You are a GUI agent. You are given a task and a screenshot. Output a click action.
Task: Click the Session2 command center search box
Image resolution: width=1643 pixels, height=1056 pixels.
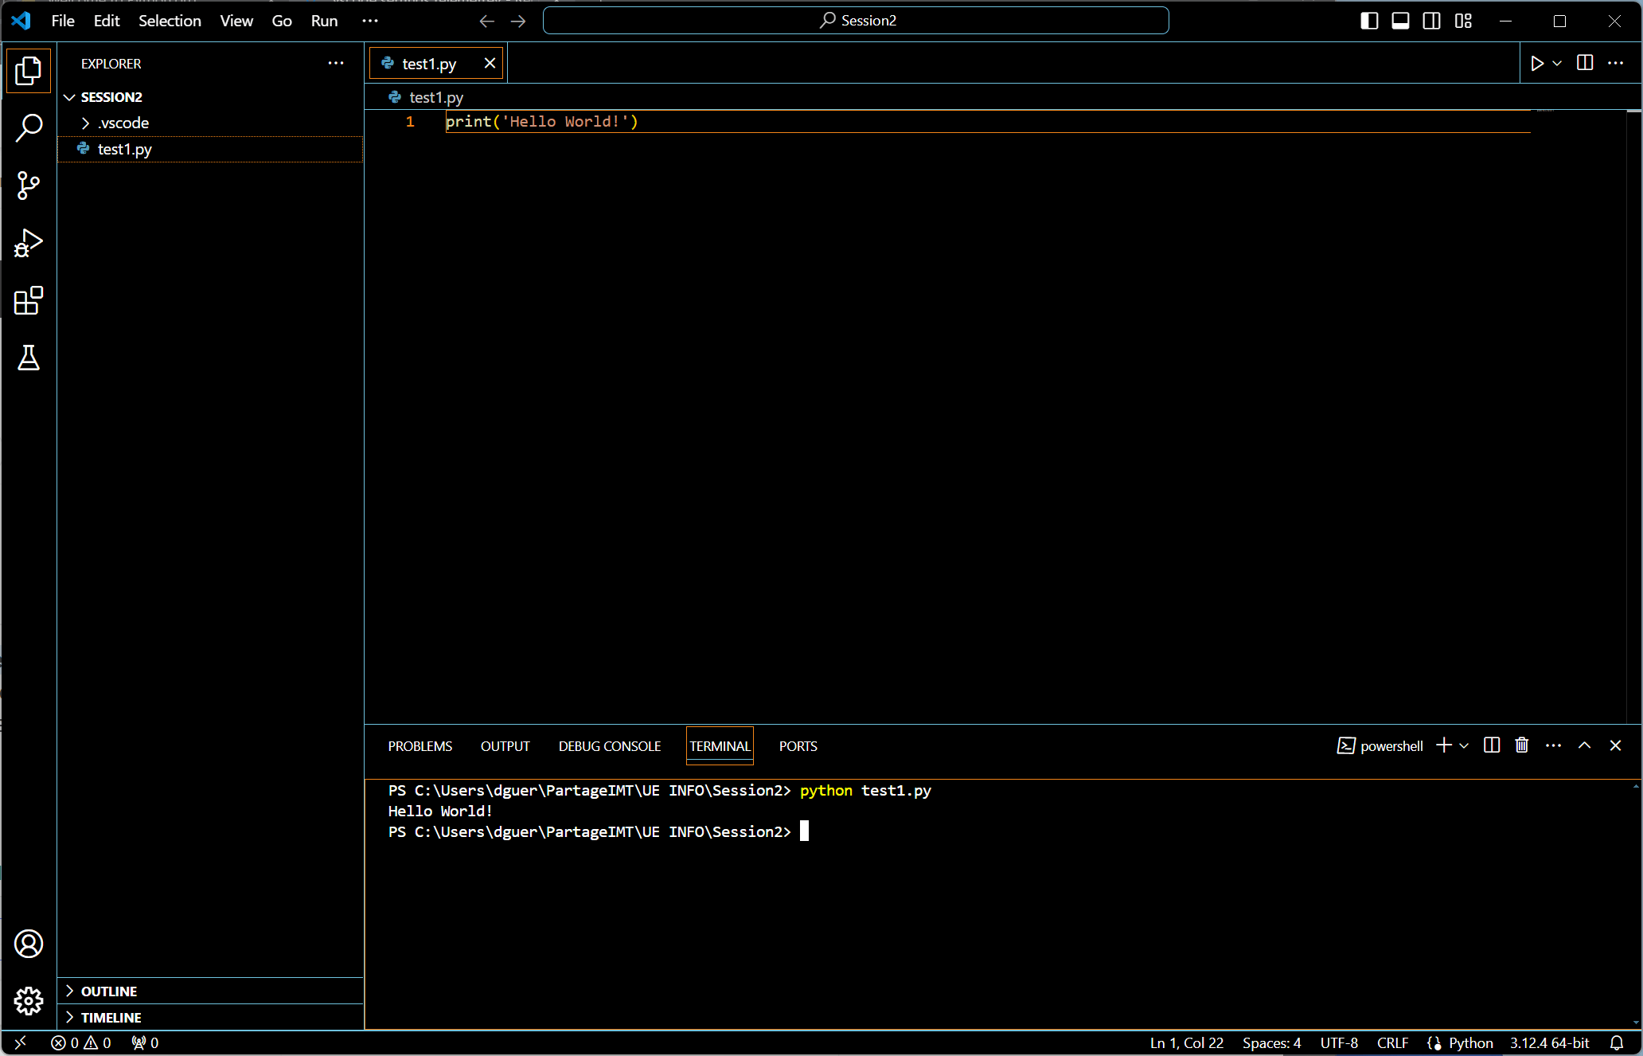[x=856, y=21]
